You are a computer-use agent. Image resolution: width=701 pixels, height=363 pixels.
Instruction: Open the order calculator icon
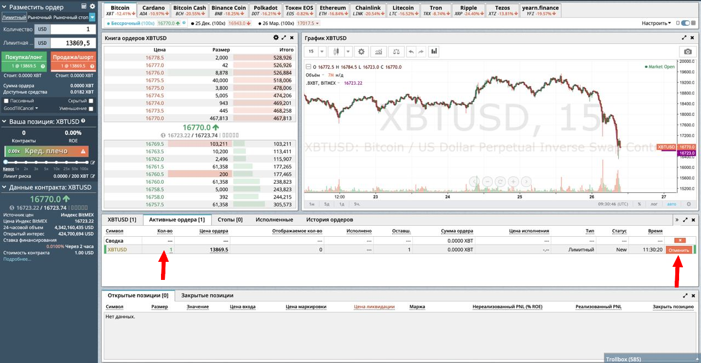pyautogui.click(x=84, y=7)
